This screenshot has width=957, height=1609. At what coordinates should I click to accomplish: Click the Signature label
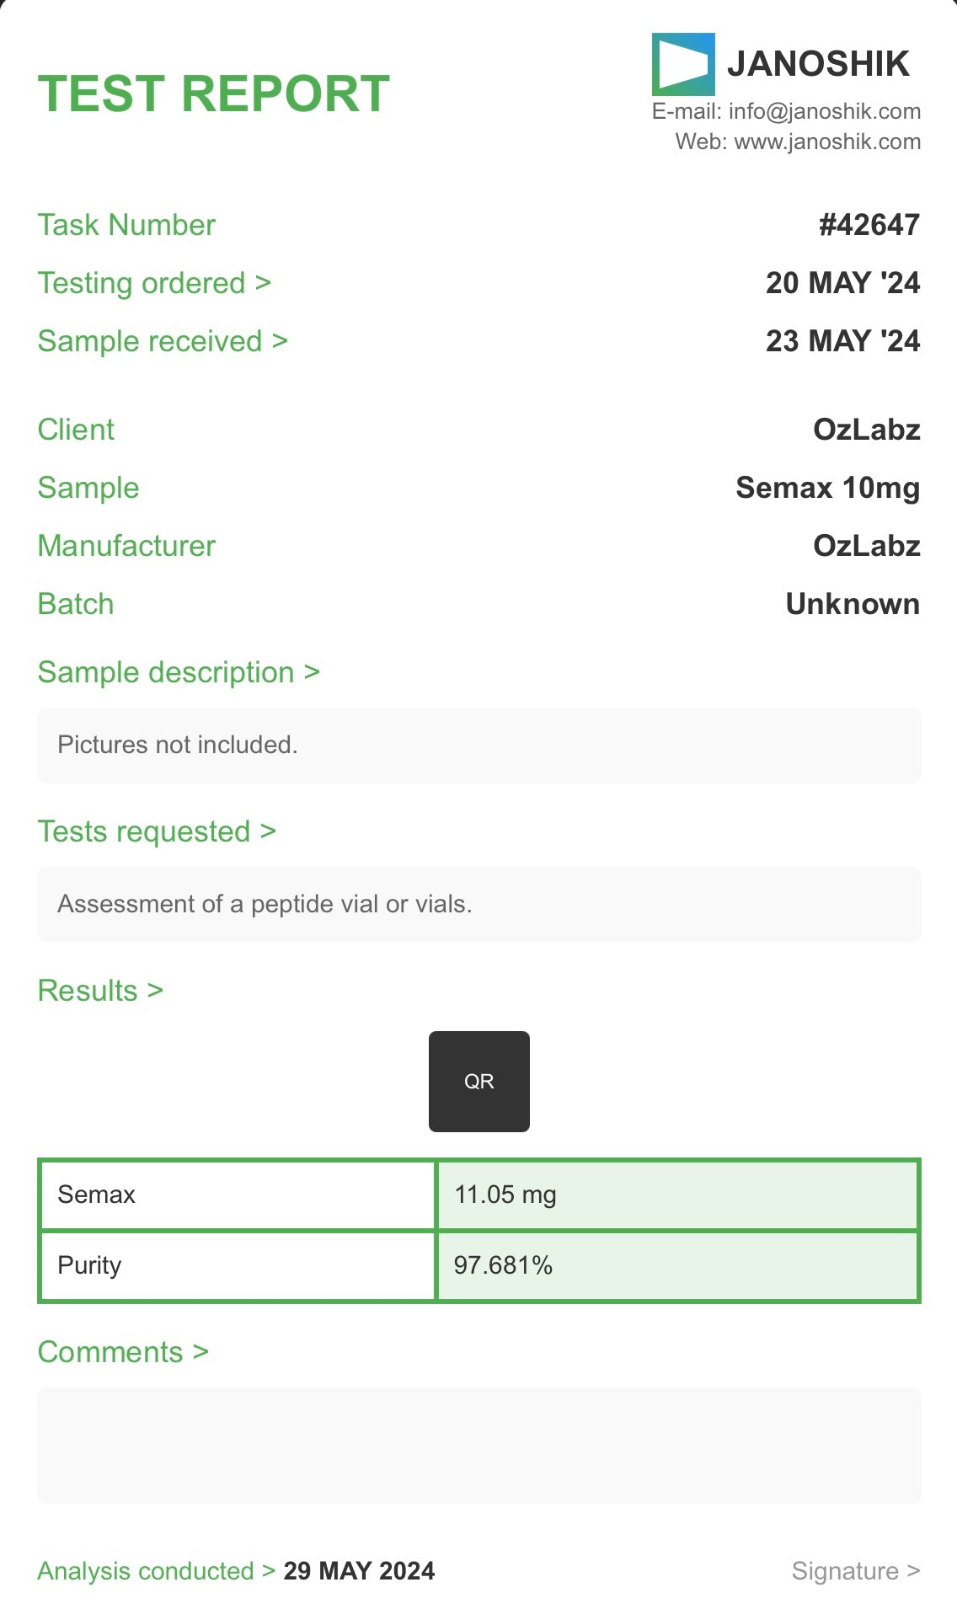coord(855,1571)
